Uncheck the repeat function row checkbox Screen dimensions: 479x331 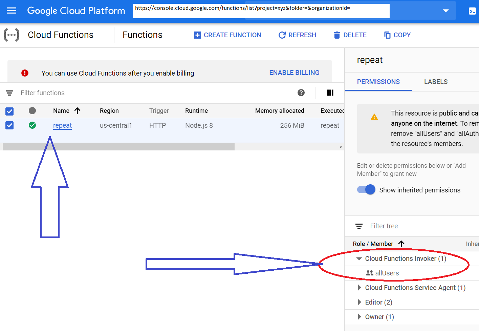[x=9, y=125]
